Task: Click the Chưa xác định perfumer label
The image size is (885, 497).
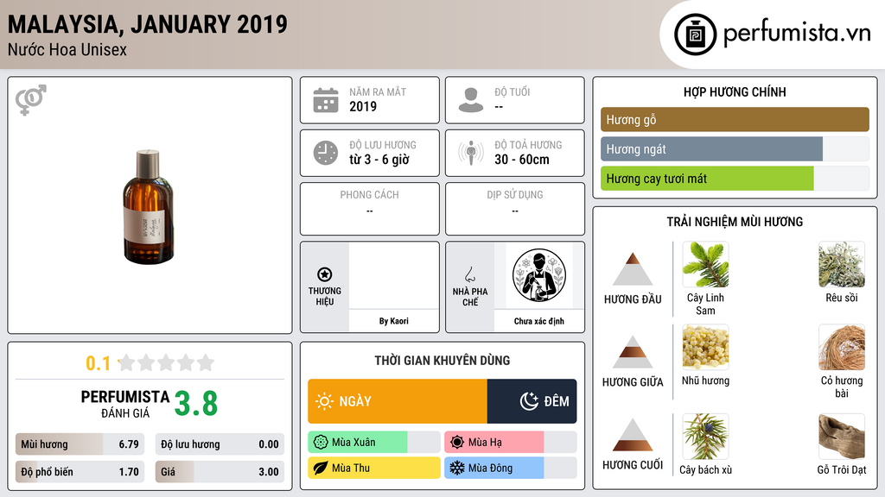Action: tap(539, 321)
